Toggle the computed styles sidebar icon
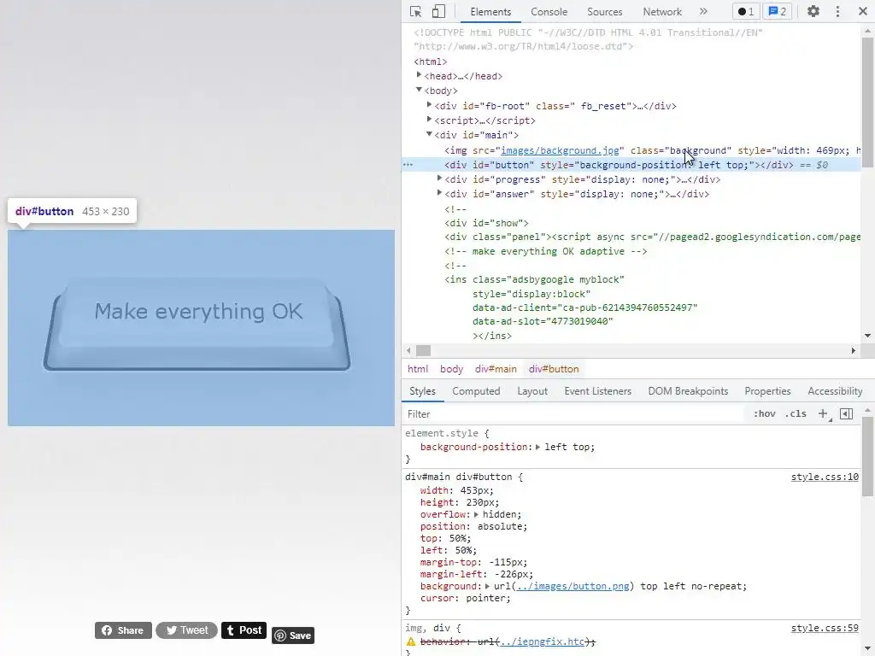This screenshot has width=875, height=656. tap(846, 414)
